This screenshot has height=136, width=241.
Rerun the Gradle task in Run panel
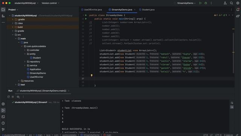pyautogui.click(x=8, y=97)
